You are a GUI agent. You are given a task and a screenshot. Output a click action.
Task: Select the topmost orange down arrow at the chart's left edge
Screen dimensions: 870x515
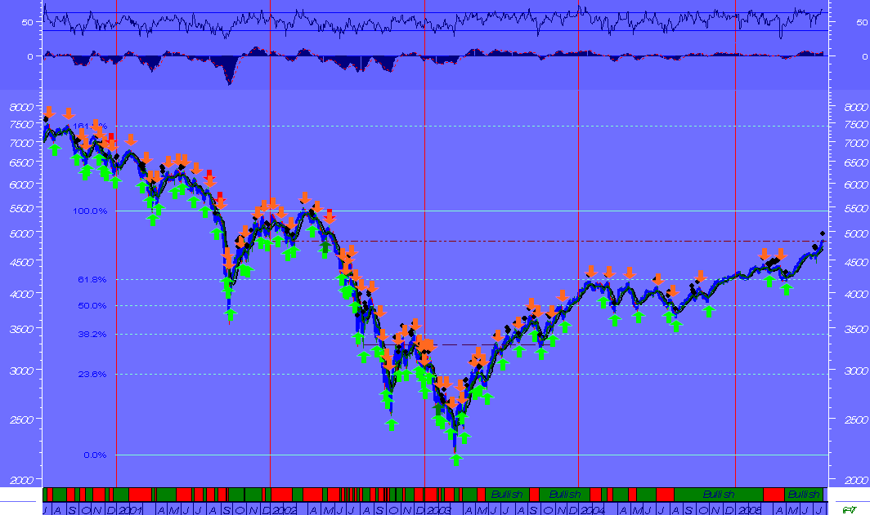49,110
